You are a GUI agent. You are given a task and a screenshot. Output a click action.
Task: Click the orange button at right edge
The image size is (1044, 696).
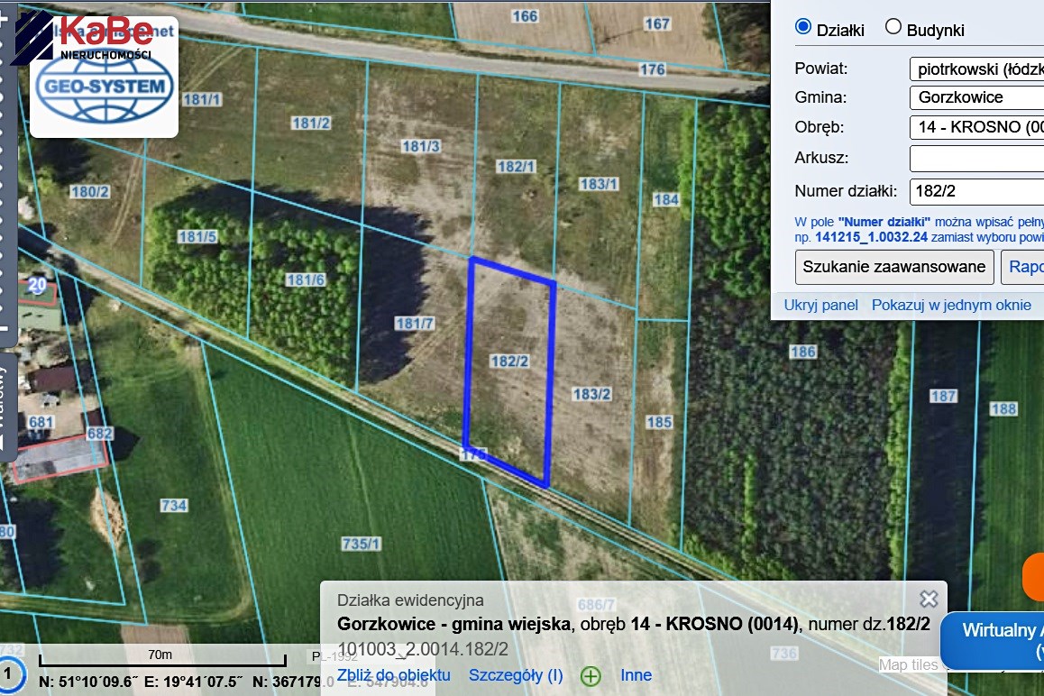[1033, 578]
